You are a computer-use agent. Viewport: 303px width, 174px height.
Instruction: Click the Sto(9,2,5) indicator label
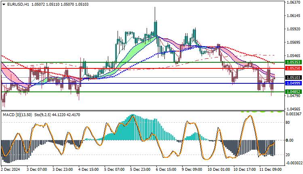[x=43, y=115]
